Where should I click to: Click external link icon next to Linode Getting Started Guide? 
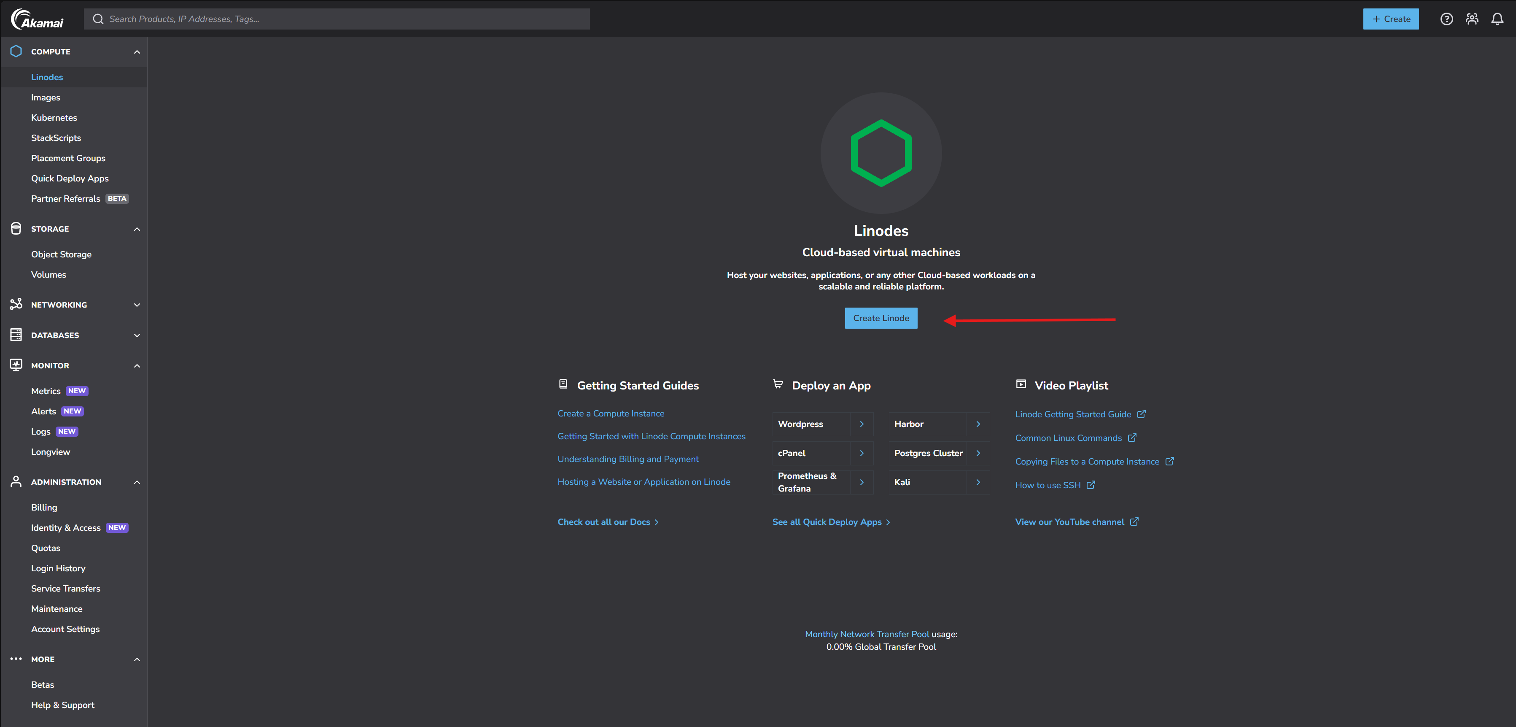coord(1141,414)
